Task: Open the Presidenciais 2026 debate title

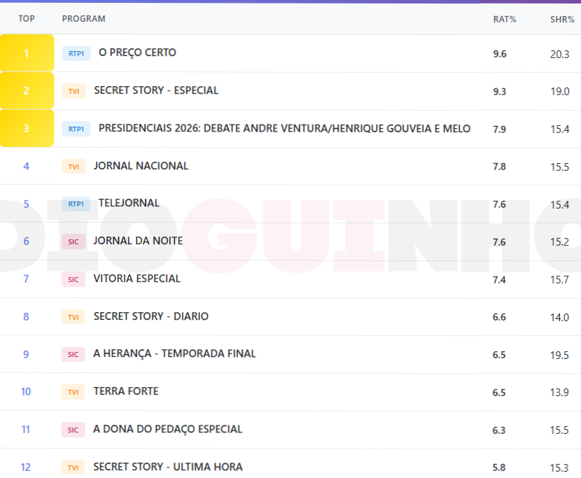Action: point(284,128)
